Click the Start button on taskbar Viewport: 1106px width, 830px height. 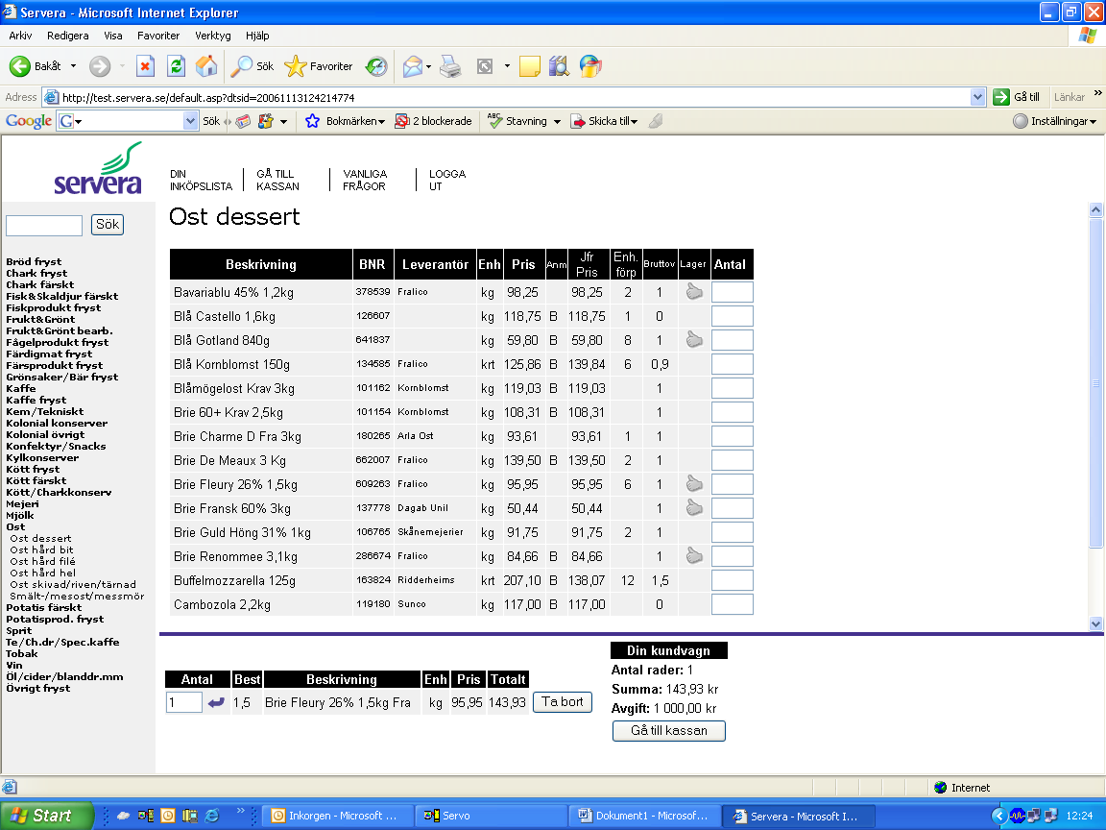[46, 816]
